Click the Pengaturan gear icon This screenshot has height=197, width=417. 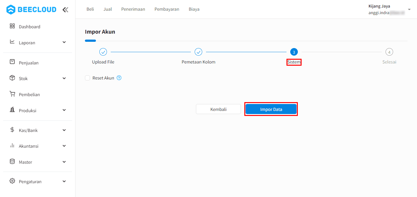click(12, 181)
